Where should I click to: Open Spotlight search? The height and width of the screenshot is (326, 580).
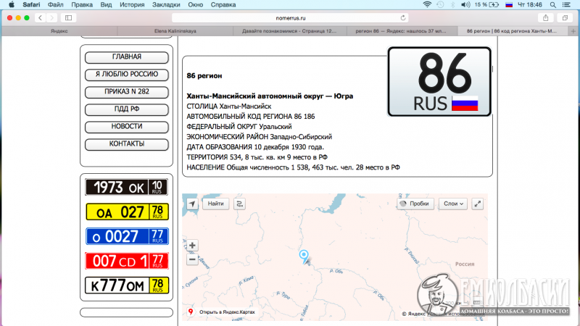pyautogui.click(x=552, y=5)
